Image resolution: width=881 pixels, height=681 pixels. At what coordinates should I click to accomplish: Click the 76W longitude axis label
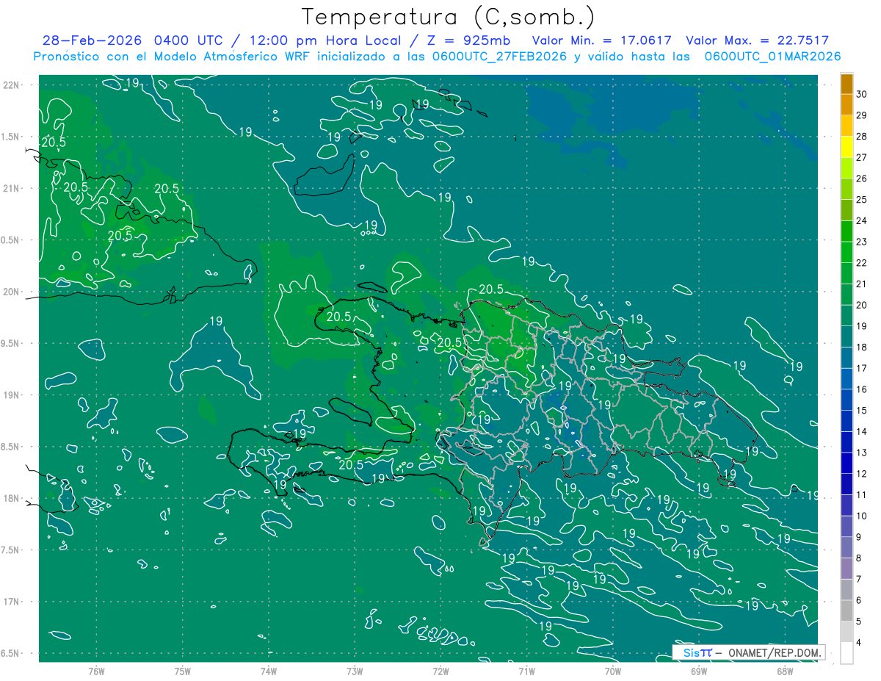pyautogui.click(x=96, y=671)
